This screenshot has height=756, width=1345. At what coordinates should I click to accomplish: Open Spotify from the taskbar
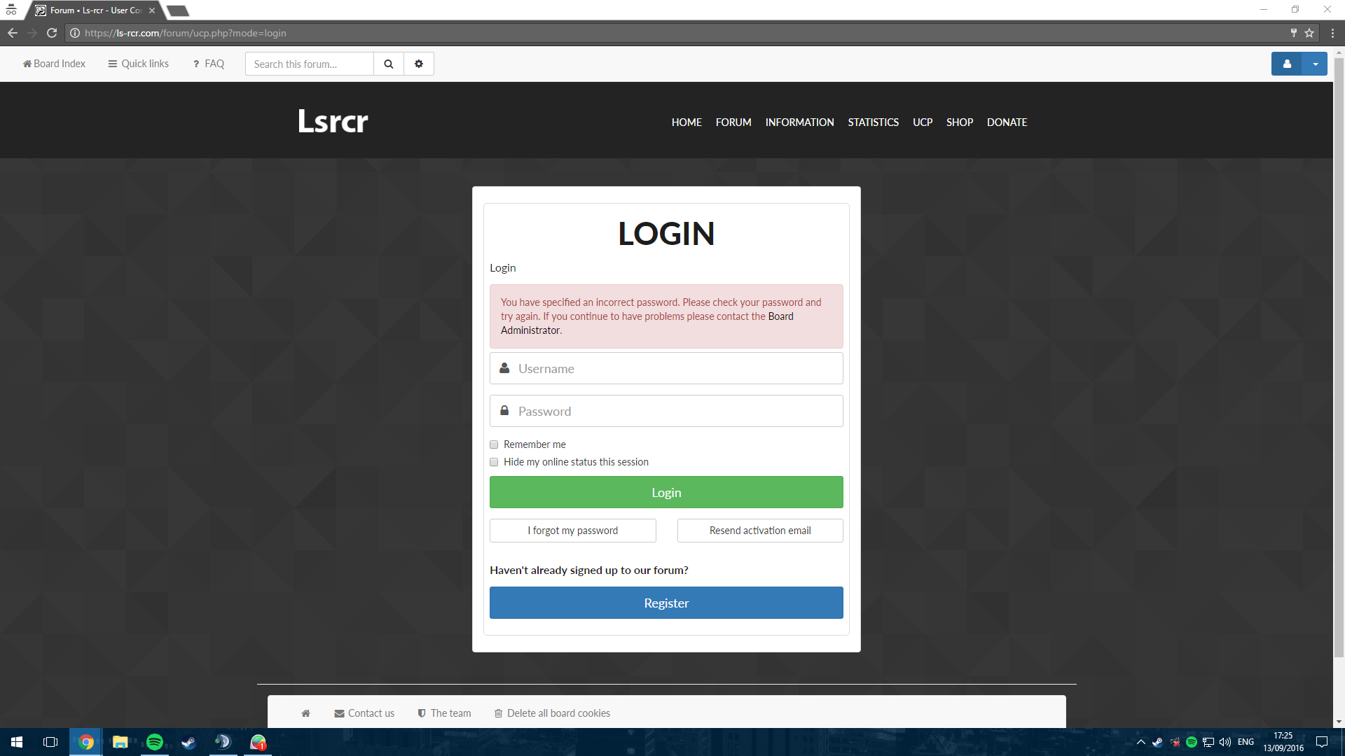coord(155,742)
